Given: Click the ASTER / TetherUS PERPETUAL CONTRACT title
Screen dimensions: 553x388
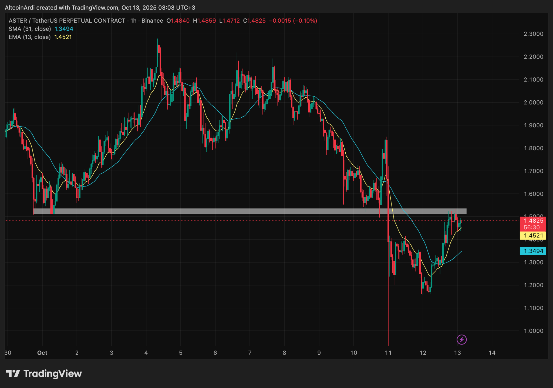Looking at the screenshot, I should (x=67, y=21).
